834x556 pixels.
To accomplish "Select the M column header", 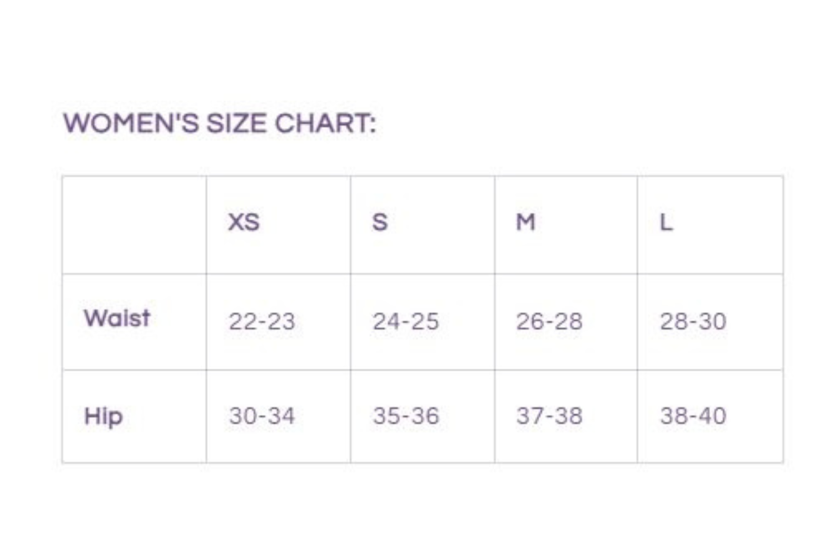I will 525,222.
